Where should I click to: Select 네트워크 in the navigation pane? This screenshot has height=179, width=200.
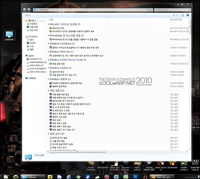pos(31,78)
